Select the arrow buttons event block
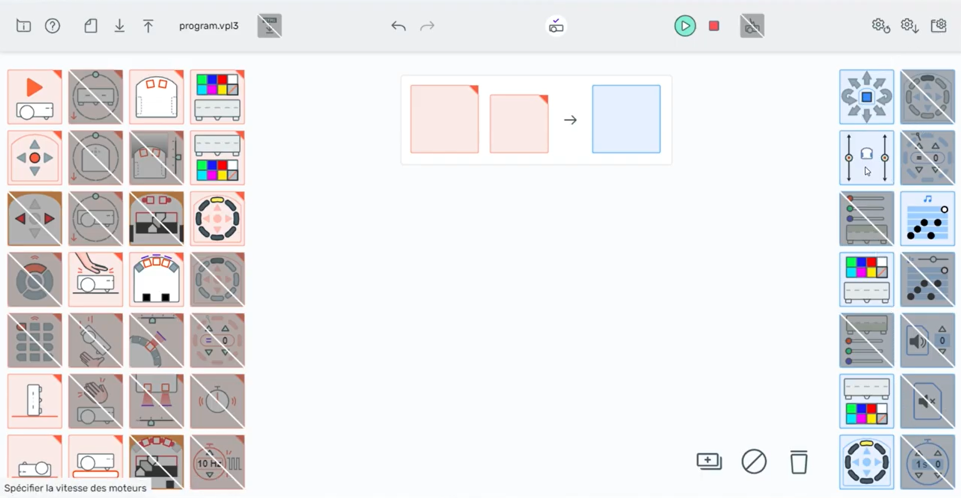The height and width of the screenshot is (498, 961). point(34,158)
